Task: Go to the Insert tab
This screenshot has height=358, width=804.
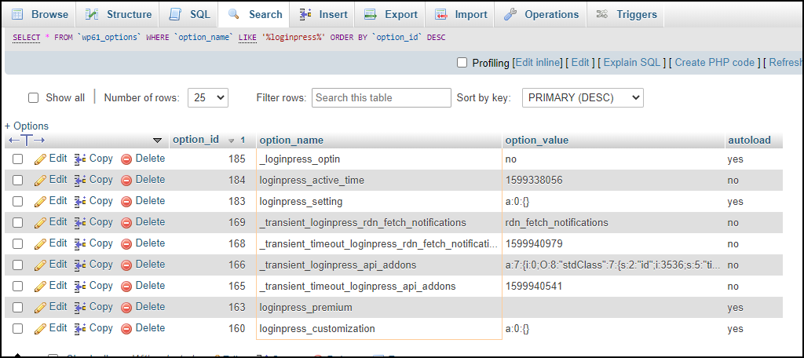Action: (x=323, y=14)
